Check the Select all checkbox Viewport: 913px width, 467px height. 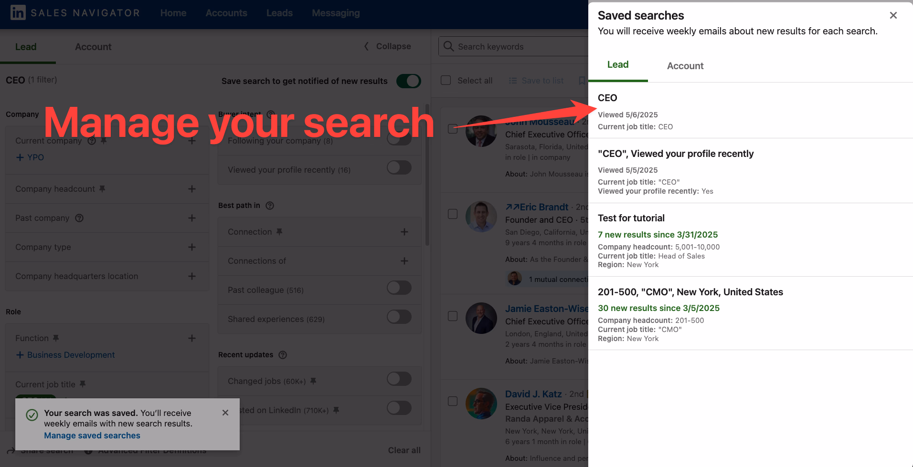click(446, 80)
